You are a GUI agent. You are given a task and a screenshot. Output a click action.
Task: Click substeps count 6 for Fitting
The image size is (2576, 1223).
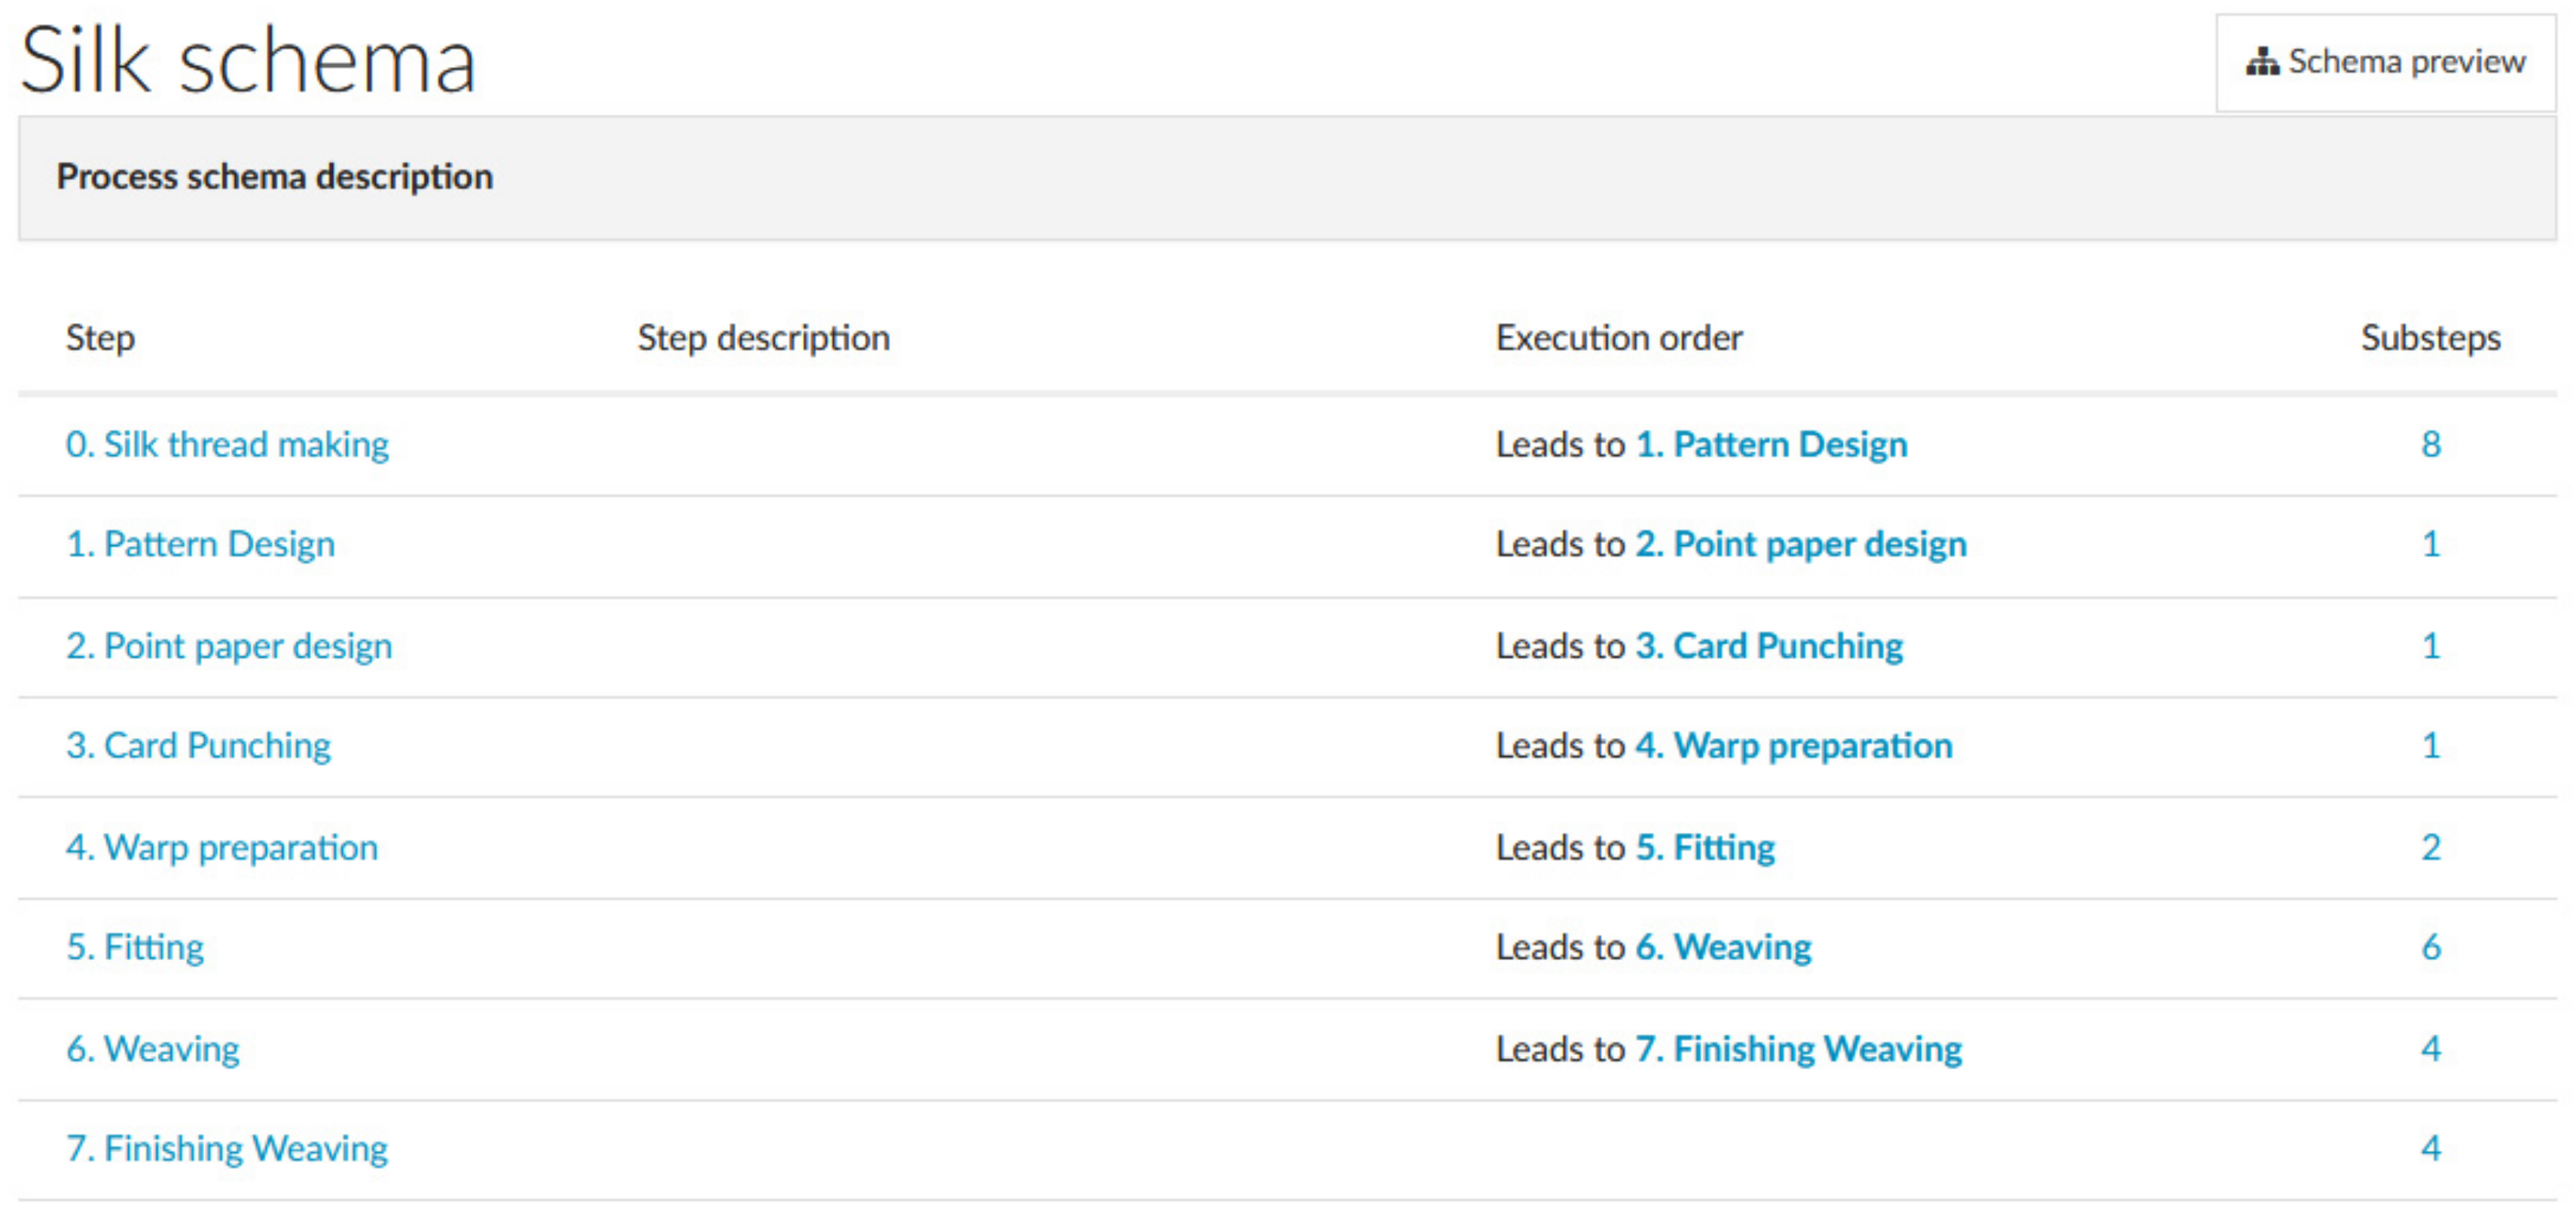click(x=2430, y=947)
